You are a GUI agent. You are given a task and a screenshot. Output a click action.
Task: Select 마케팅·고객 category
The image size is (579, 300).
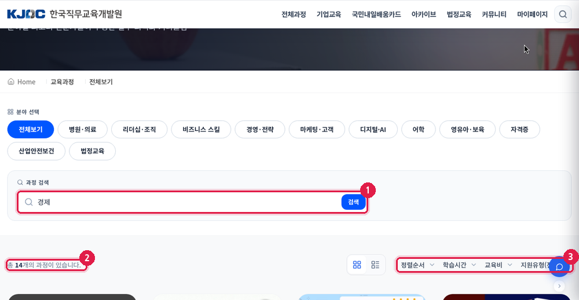(317, 129)
